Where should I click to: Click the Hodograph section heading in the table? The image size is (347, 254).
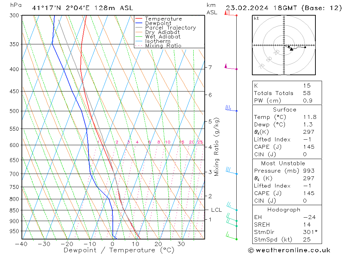(x=284, y=210)
